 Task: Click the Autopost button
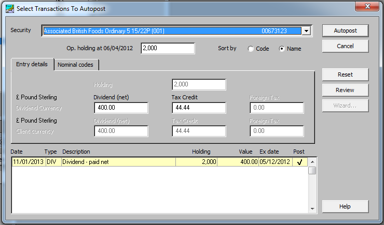[345, 31]
